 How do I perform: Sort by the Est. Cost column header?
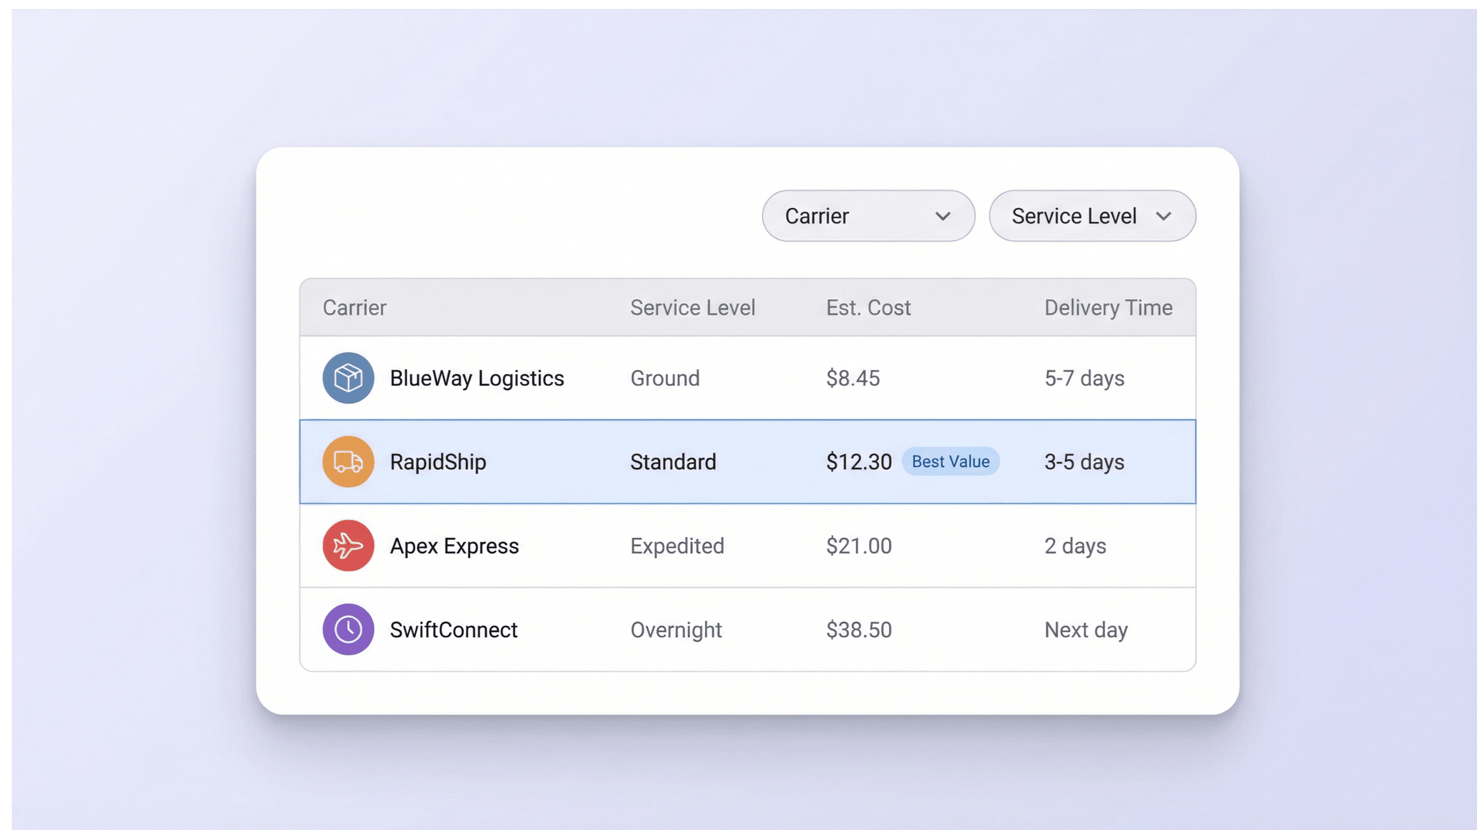867,308
